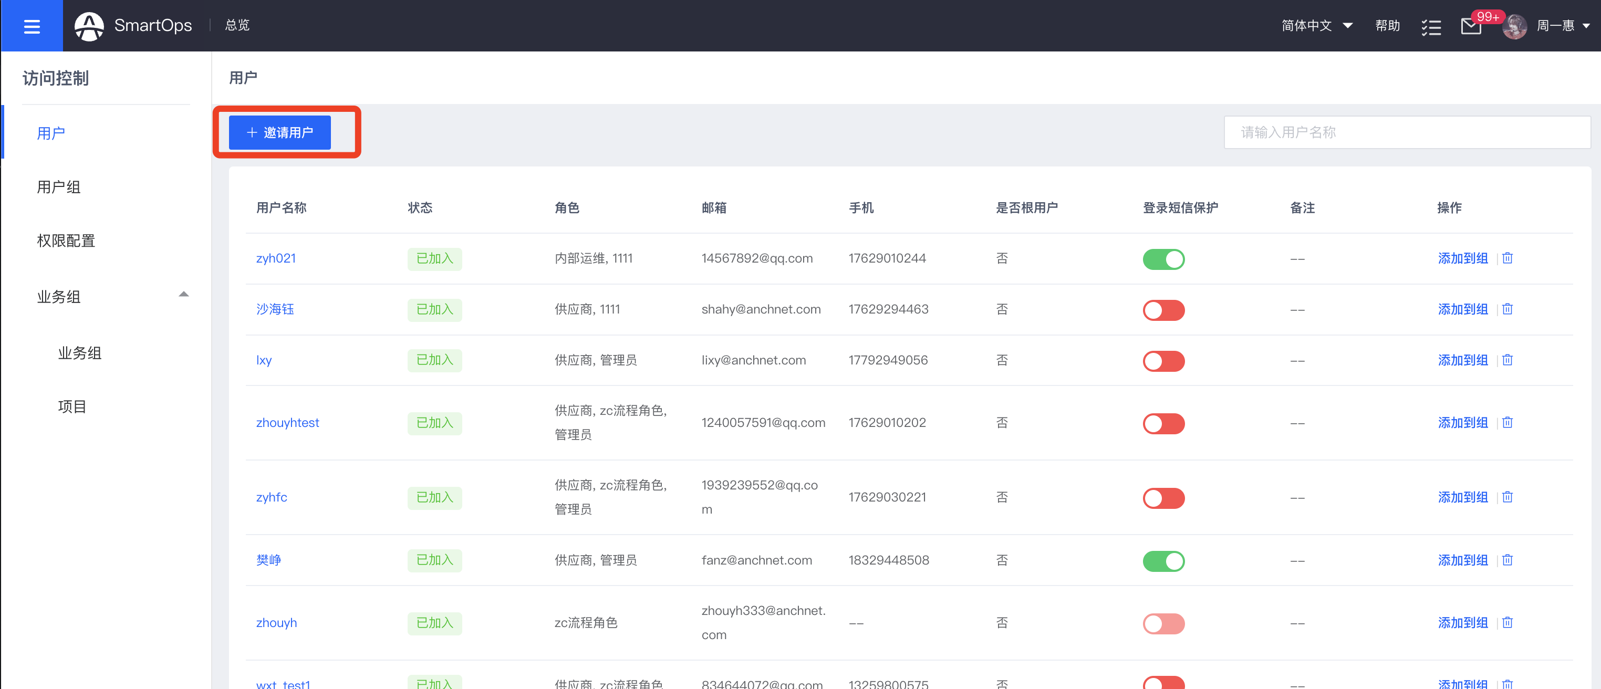
Task: Click the 请输入用户名称 search field
Action: [x=1407, y=132]
